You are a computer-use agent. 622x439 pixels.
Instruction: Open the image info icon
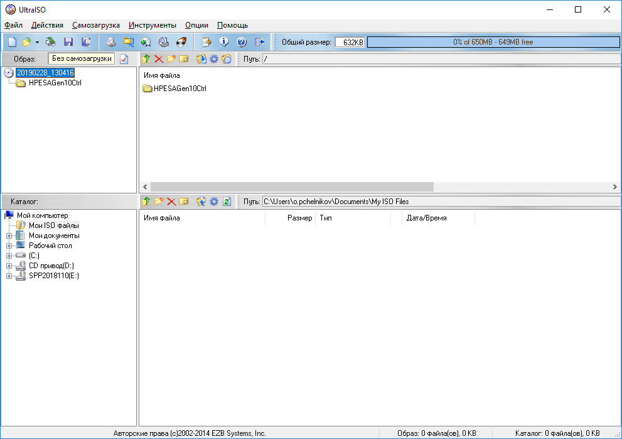tap(224, 42)
